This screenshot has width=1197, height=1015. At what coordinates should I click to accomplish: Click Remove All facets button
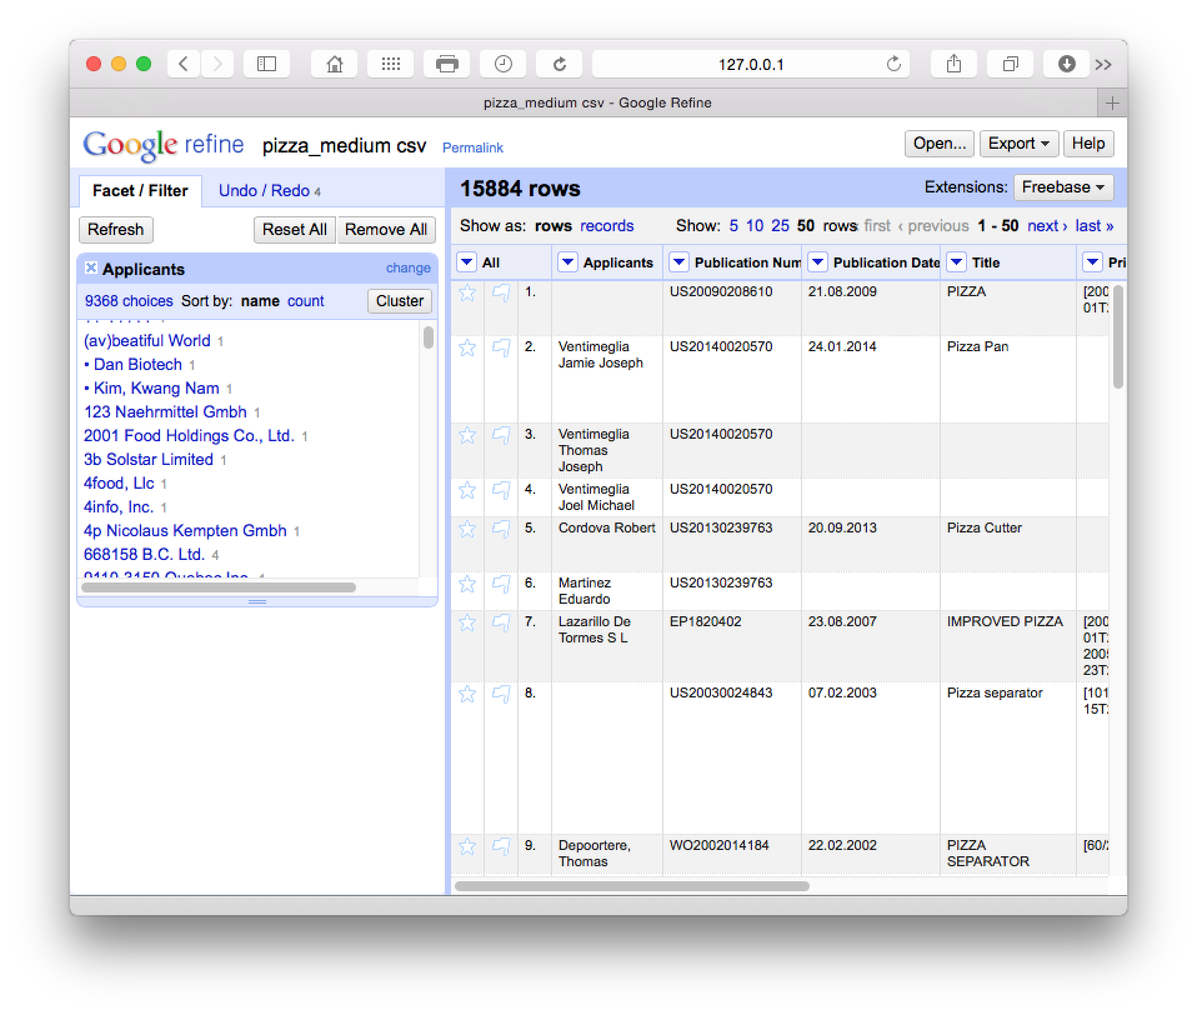(x=385, y=229)
